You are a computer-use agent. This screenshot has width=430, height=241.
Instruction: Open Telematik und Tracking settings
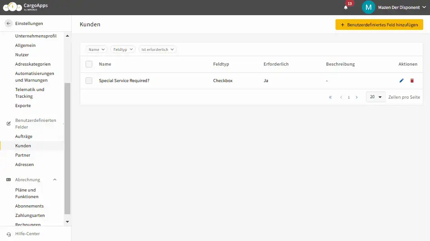pyautogui.click(x=30, y=93)
